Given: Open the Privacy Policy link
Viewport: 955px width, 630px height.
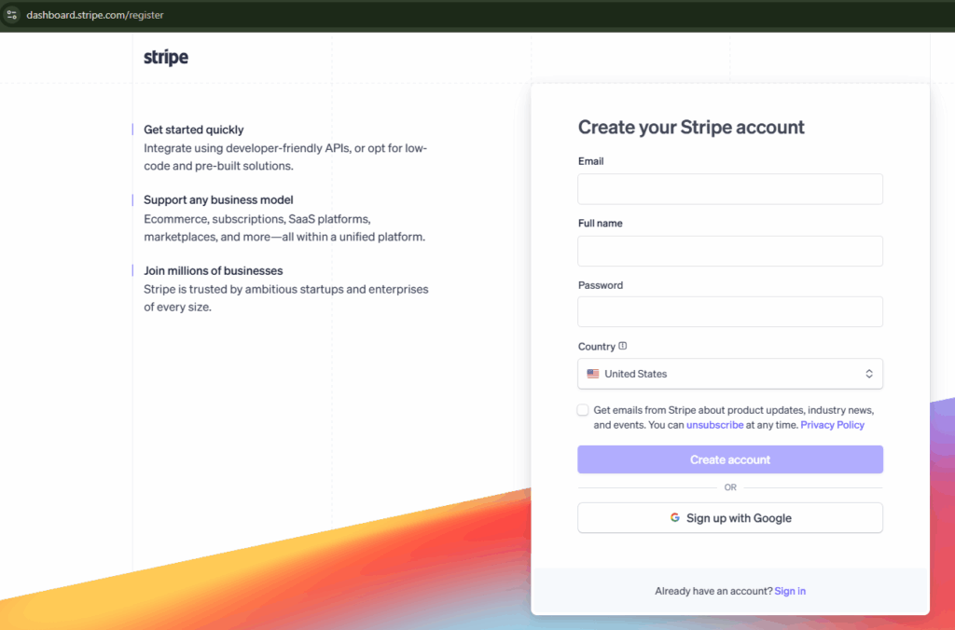Looking at the screenshot, I should (832, 425).
